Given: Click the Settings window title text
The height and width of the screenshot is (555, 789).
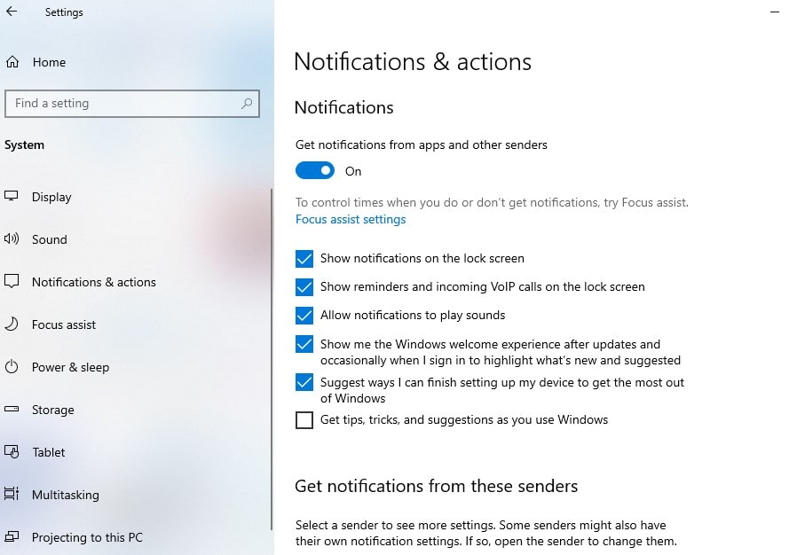Looking at the screenshot, I should 64,12.
